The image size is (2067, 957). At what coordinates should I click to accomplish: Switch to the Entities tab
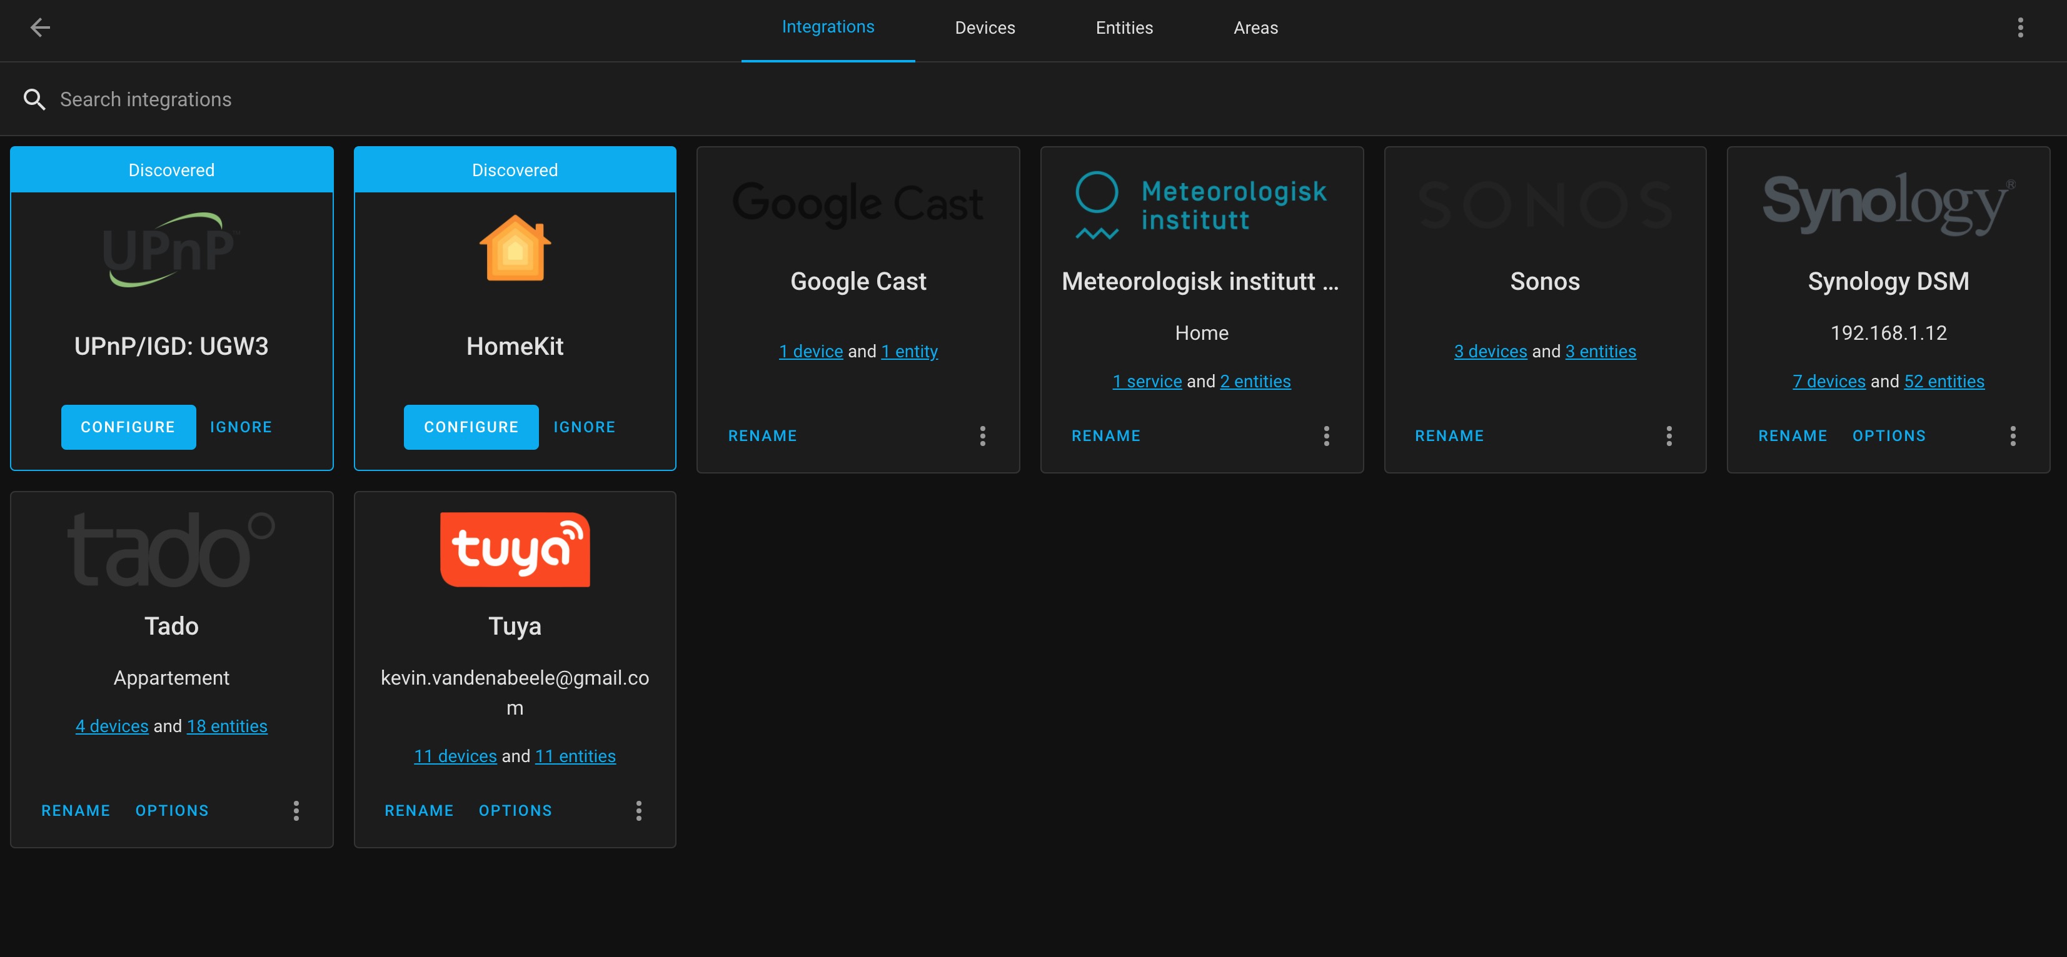click(x=1124, y=28)
